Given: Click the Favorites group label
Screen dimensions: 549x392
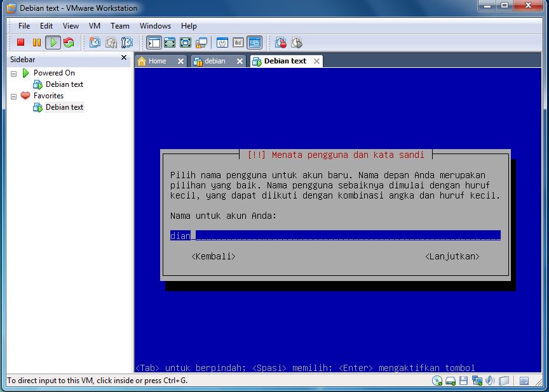Looking at the screenshot, I should (48, 95).
